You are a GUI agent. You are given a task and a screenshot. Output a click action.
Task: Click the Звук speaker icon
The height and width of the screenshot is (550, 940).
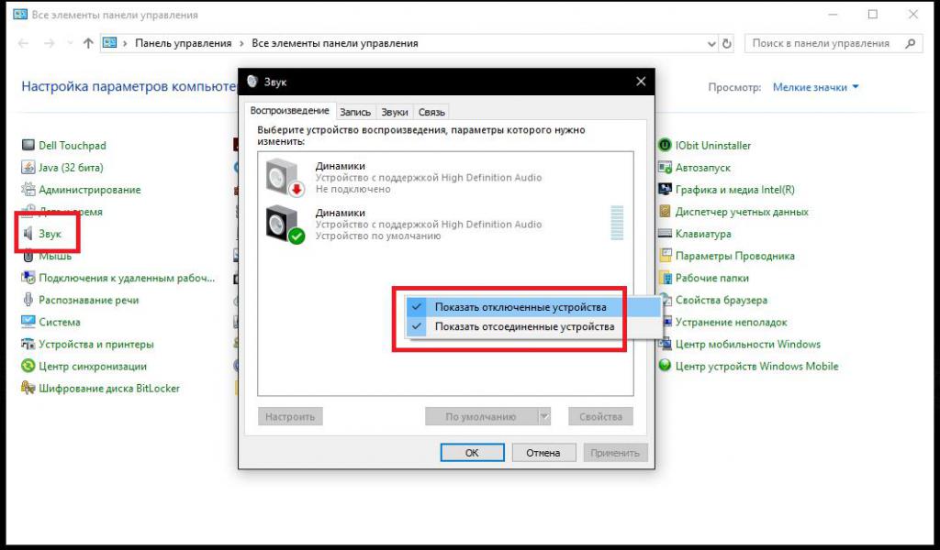pos(28,234)
